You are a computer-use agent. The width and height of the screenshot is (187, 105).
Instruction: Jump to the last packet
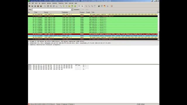pos(75,6)
